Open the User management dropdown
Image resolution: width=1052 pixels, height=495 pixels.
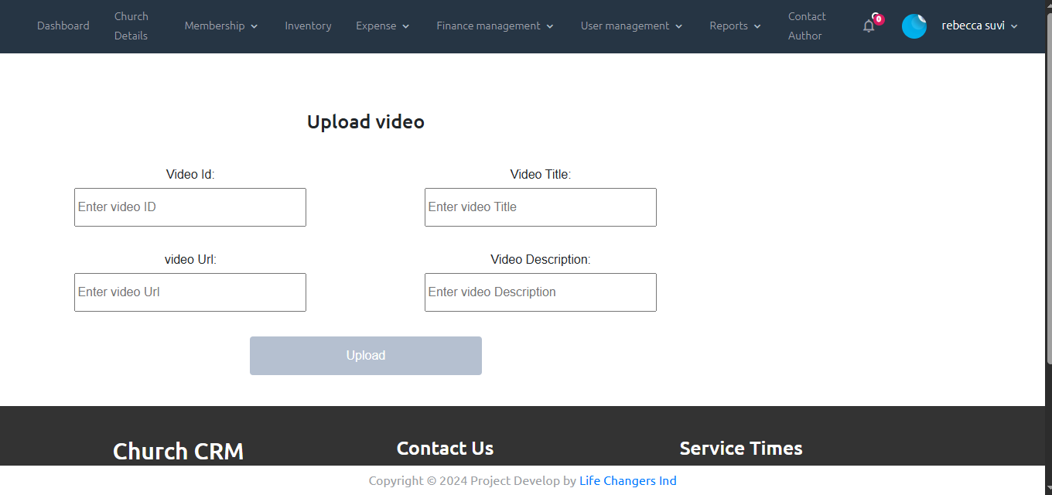point(630,26)
